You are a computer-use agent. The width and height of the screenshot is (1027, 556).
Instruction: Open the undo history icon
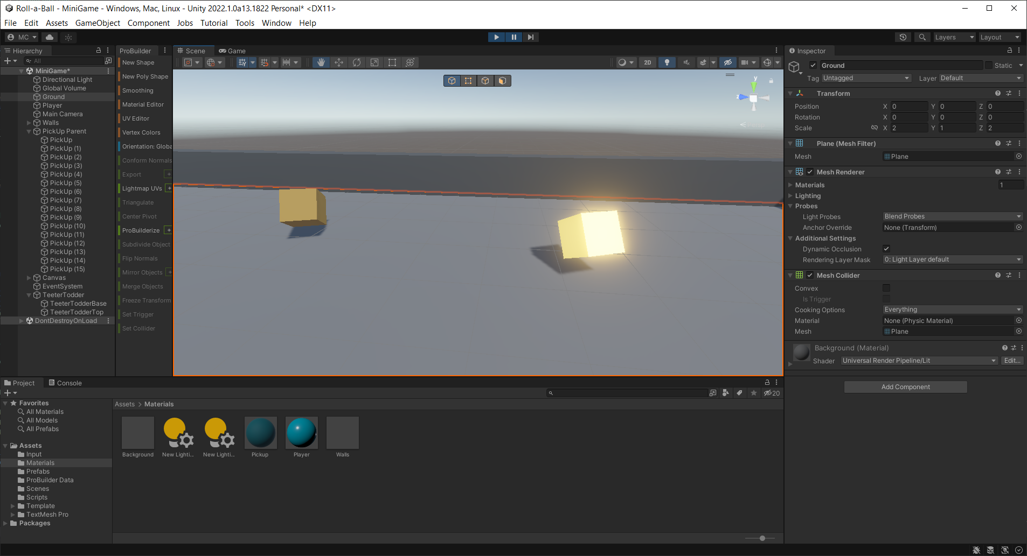(903, 37)
